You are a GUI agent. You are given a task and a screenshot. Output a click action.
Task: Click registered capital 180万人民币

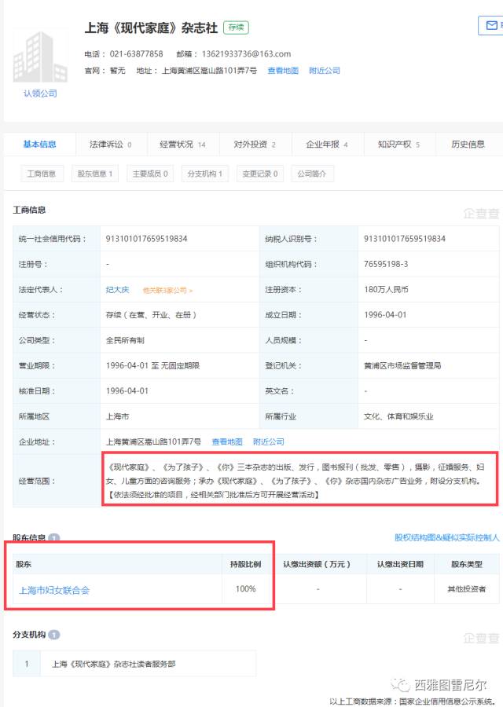386,289
